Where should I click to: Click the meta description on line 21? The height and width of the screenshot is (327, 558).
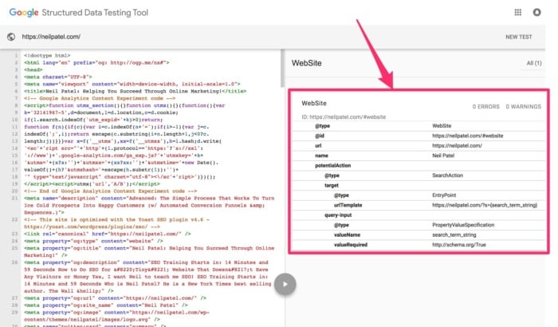pyautogui.click(x=149, y=205)
